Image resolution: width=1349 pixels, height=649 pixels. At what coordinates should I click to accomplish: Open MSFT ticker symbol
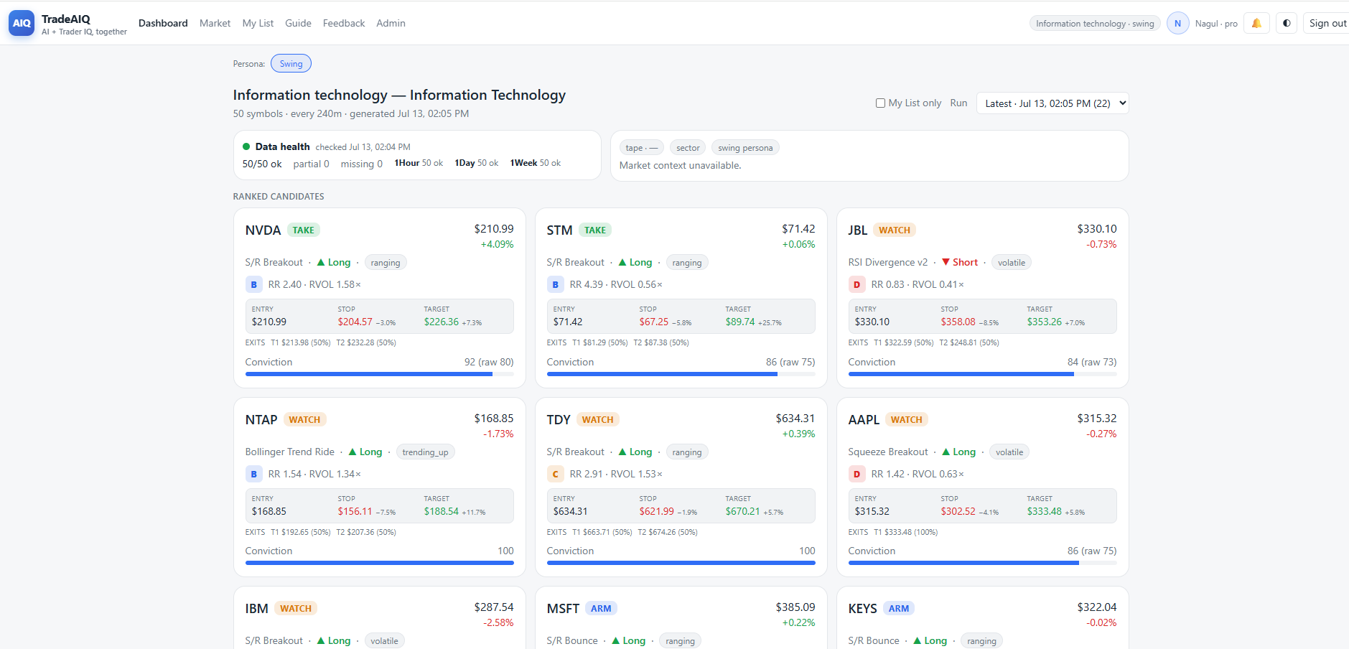click(563, 608)
